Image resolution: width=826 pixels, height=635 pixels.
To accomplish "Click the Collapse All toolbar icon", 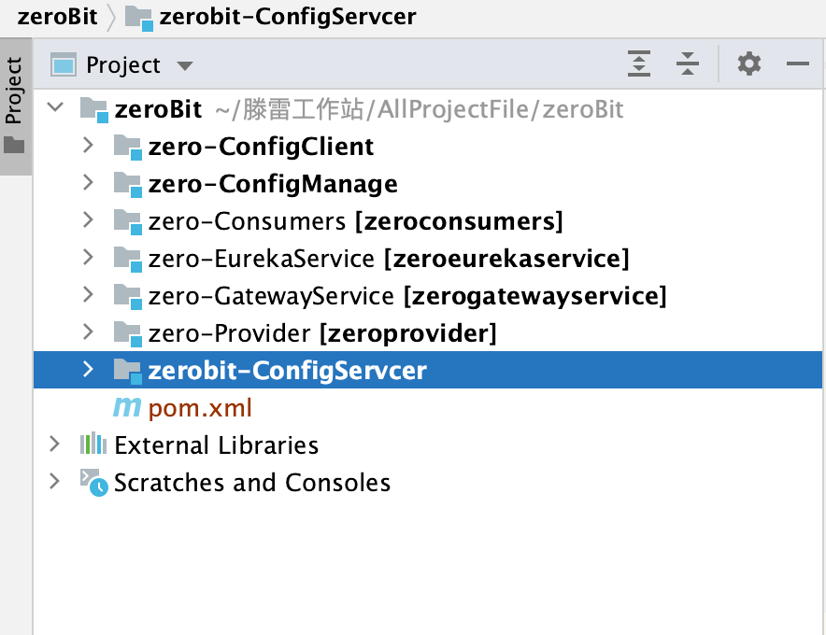I will click(688, 63).
